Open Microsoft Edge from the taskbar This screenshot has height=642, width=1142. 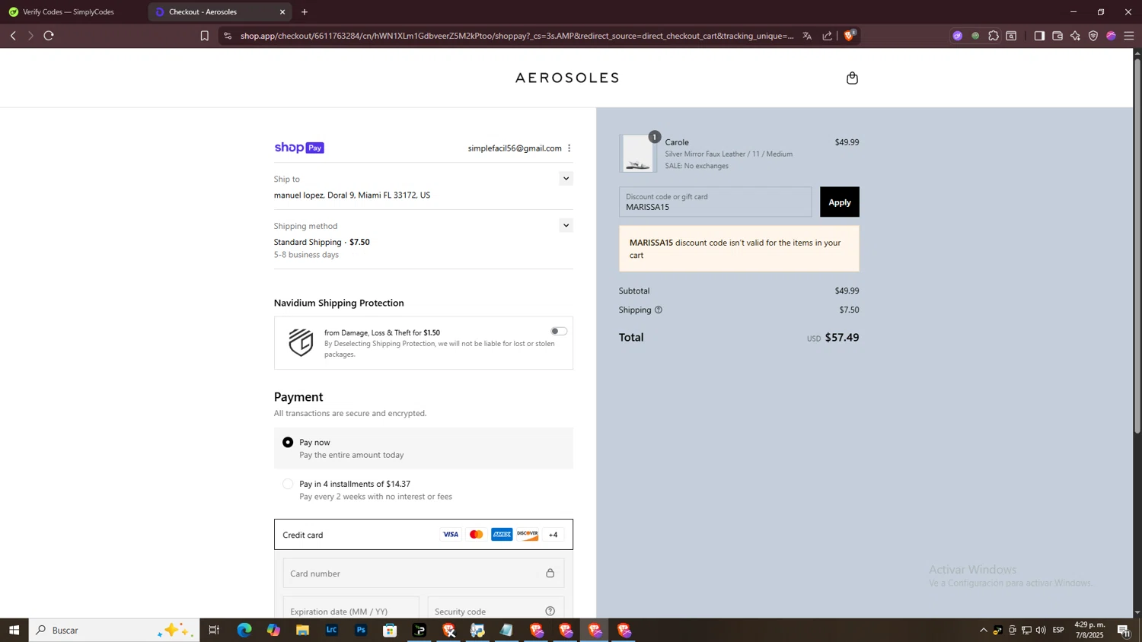244,630
